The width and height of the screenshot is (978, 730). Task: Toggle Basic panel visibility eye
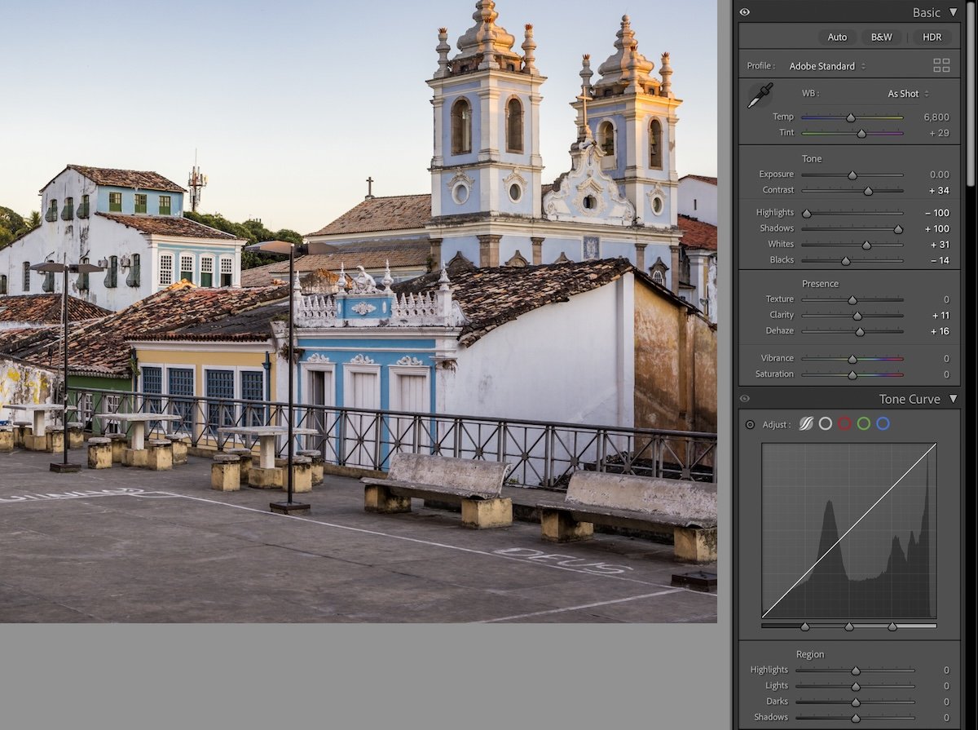[x=745, y=12]
